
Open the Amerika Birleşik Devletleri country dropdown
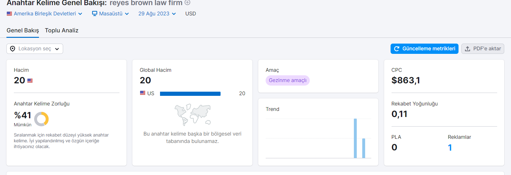coord(44,14)
